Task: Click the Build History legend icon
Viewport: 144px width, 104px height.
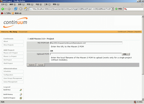Action: (x=21, y=95)
